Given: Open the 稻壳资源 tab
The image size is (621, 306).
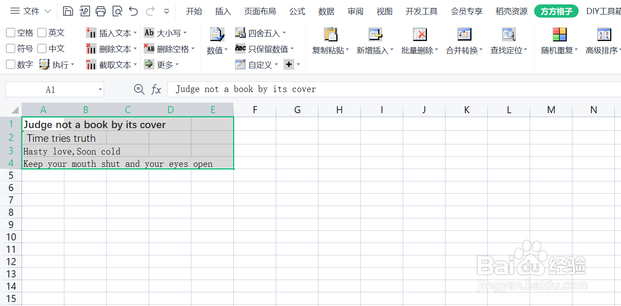Looking at the screenshot, I should pos(512,11).
